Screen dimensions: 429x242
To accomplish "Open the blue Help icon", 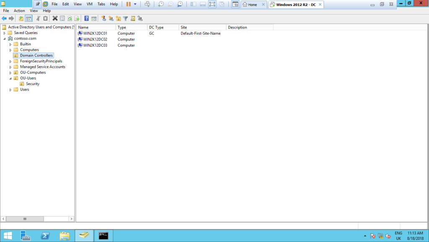I will coord(86,18).
